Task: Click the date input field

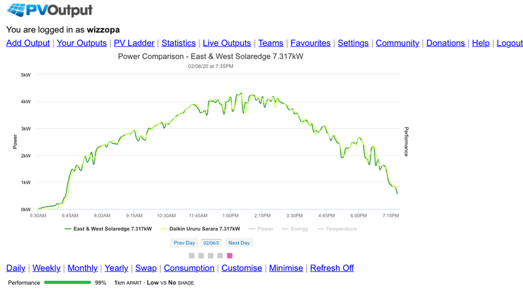Action: coord(211,243)
